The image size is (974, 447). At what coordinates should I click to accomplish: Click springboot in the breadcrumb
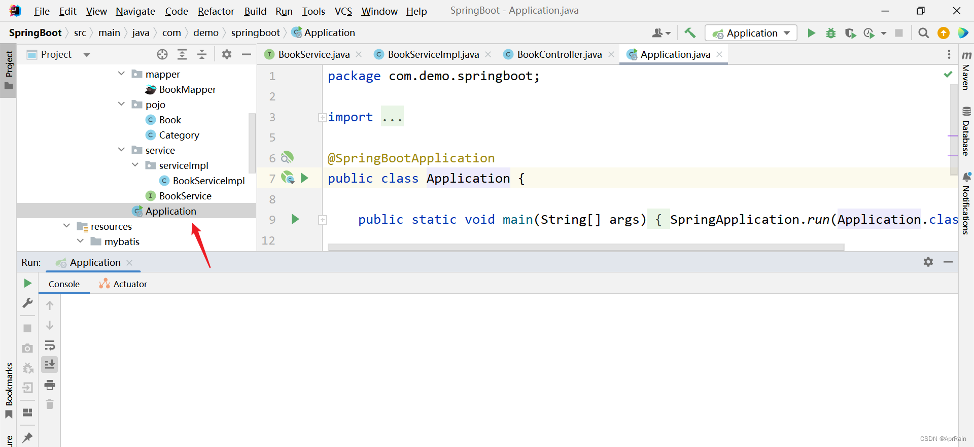click(255, 32)
